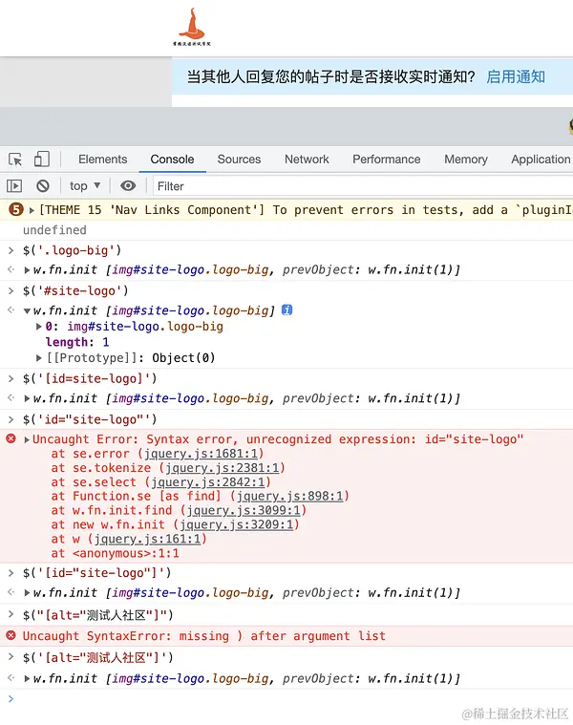Click the length: 1 property row
The height and width of the screenshot is (725, 573).
click(x=77, y=342)
